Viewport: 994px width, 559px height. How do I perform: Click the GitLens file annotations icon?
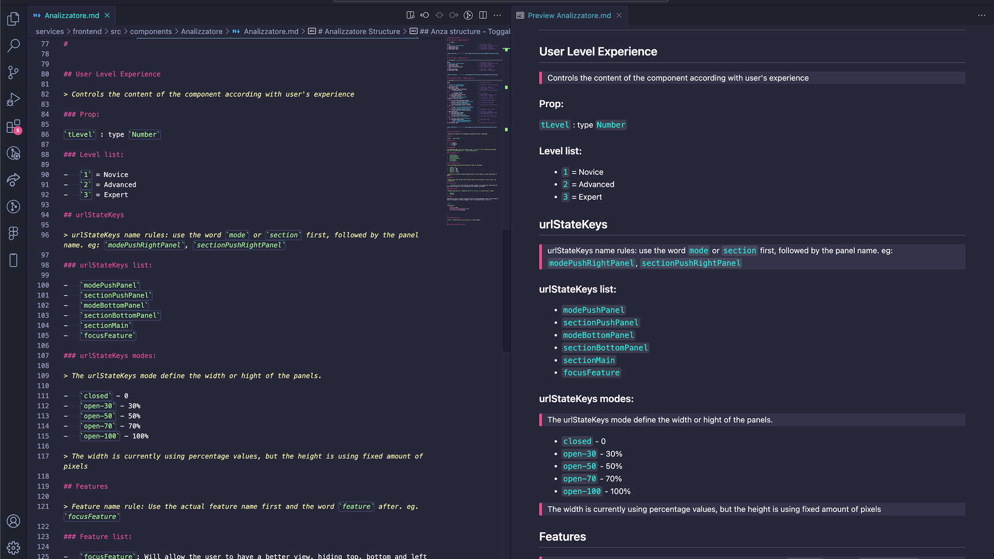point(468,16)
